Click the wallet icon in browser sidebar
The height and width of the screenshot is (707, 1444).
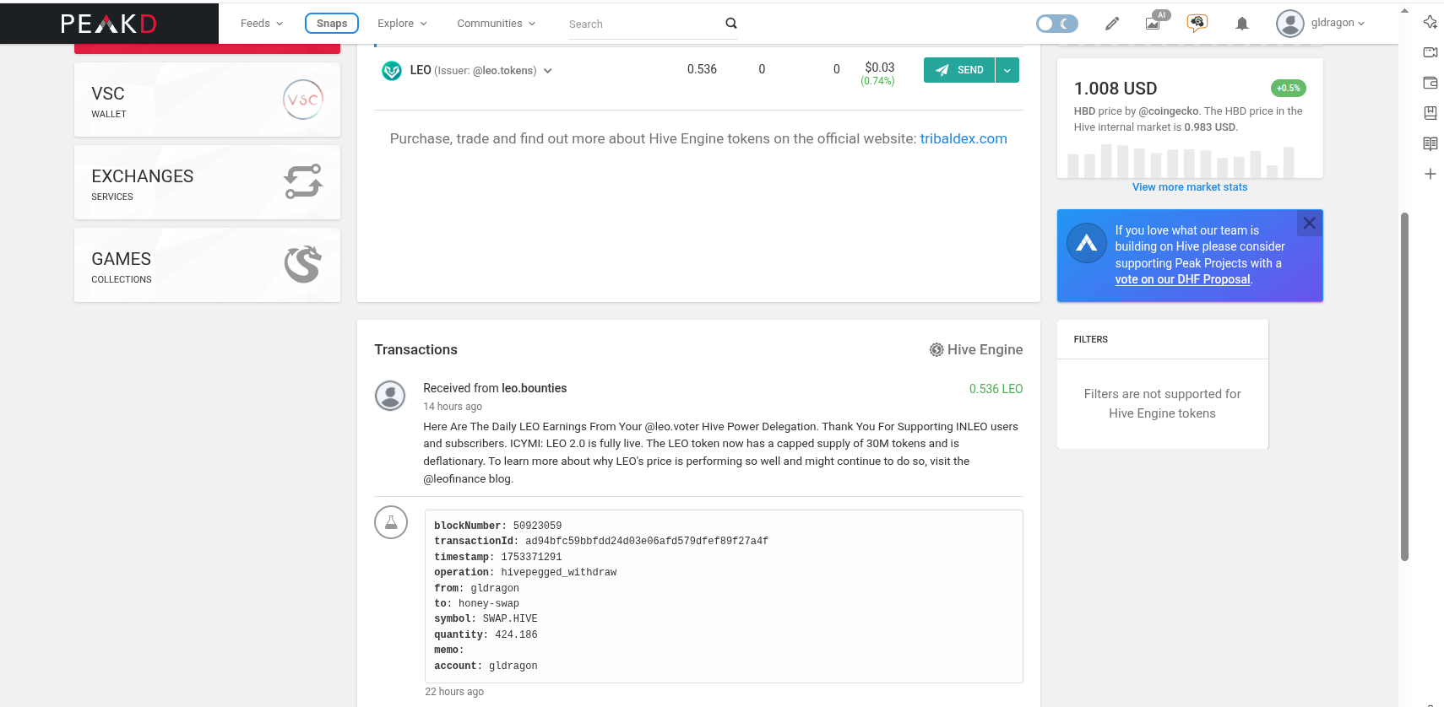[1430, 83]
